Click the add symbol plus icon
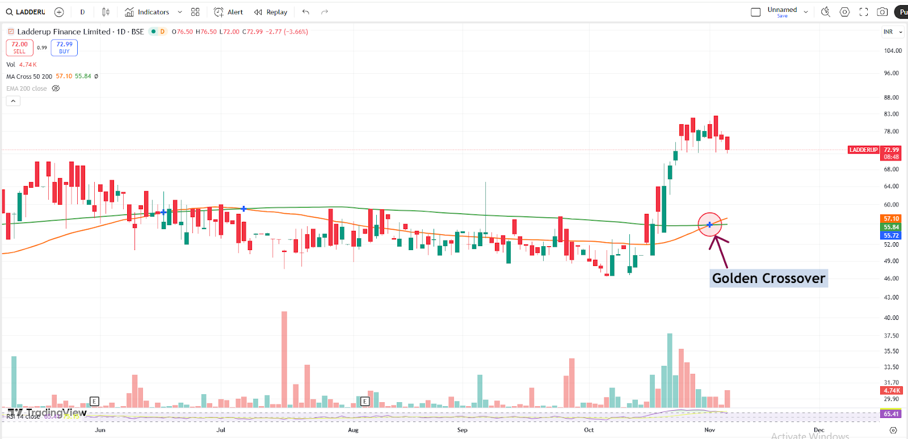Viewport: 908px width, 439px height. pyautogui.click(x=59, y=12)
